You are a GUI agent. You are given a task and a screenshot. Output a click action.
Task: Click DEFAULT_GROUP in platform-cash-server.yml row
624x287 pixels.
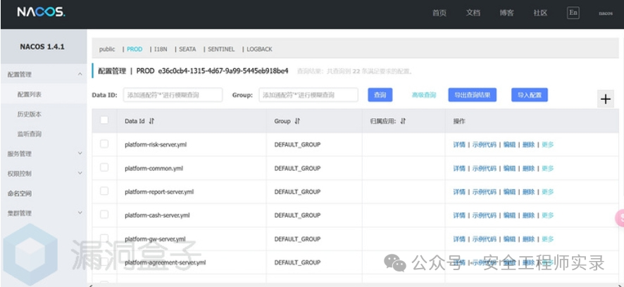pyautogui.click(x=297, y=215)
